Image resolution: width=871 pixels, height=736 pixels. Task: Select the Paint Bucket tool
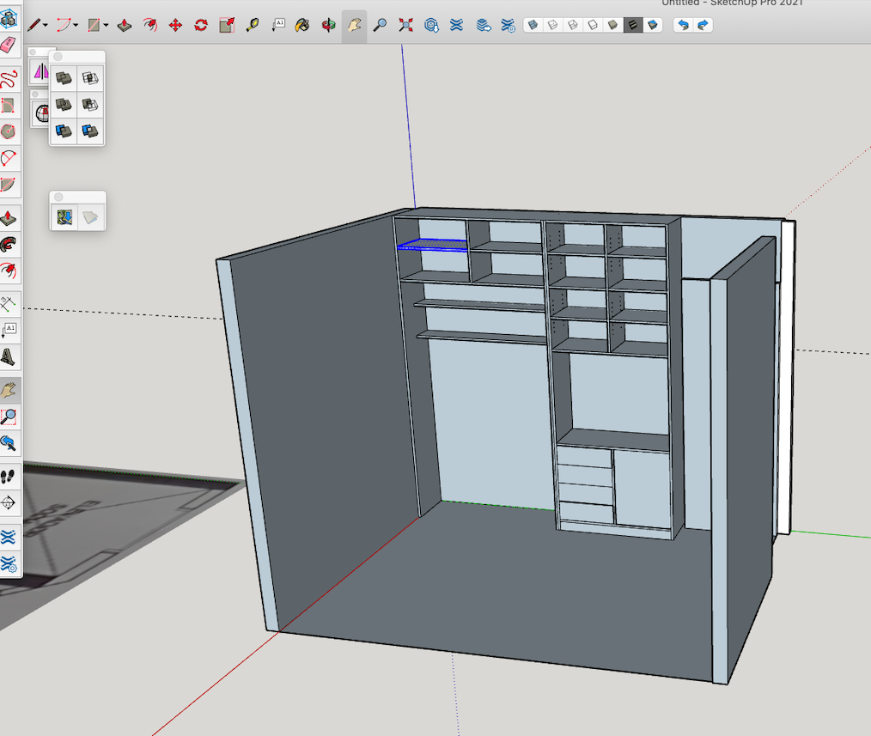pyautogui.click(x=302, y=25)
